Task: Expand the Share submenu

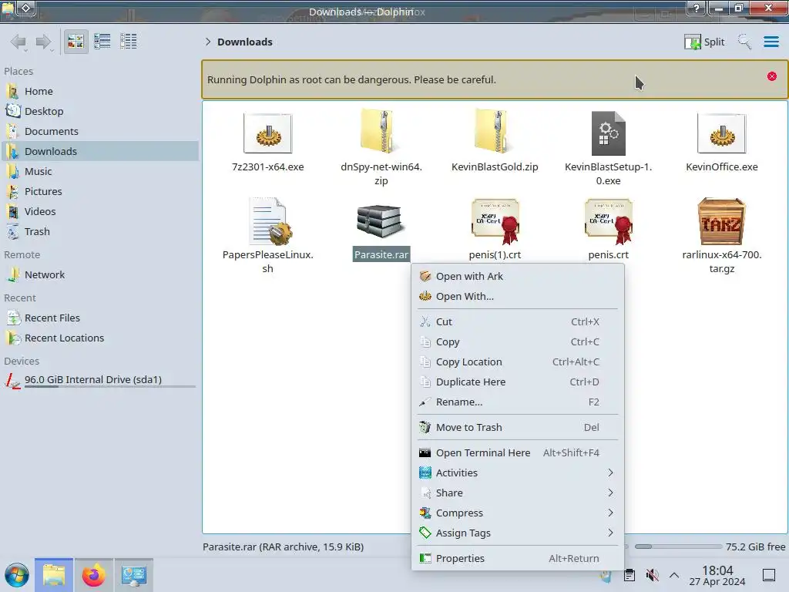Action: [x=518, y=493]
